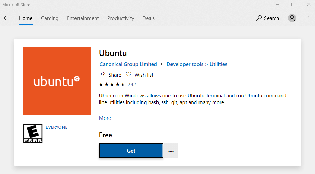Screen dimensions: 315x174
Task: Add Ubuntu to Wish list heart
Action: pos(128,74)
